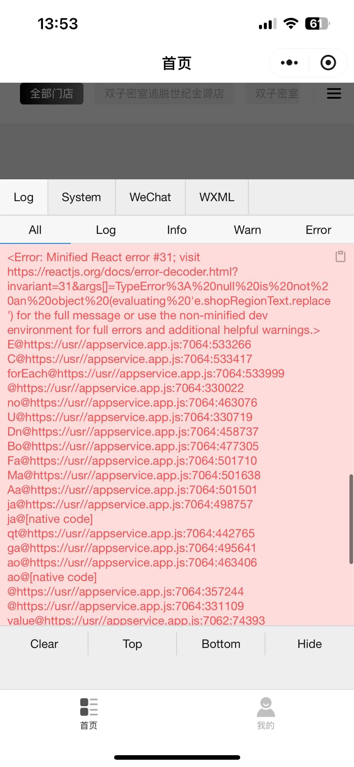Select the 全部门店 store filter
The width and height of the screenshot is (354, 767).
click(52, 94)
